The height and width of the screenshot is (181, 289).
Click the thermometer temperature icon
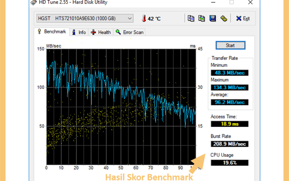click(x=144, y=18)
